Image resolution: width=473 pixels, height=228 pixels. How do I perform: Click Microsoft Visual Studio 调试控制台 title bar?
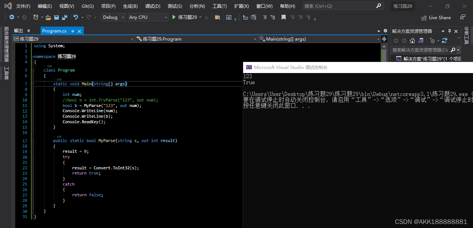358,67
